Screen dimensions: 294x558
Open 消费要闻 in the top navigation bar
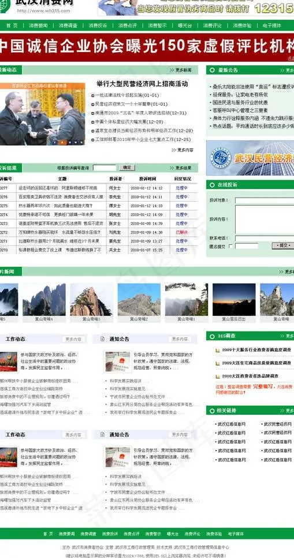pyautogui.click(x=38, y=25)
